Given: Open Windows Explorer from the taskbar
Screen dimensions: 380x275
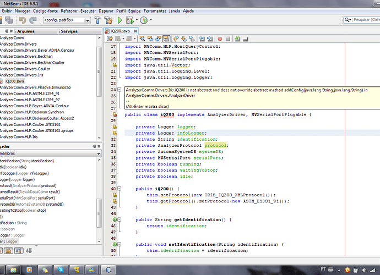Looking at the screenshot, I should tap(13, 269).
